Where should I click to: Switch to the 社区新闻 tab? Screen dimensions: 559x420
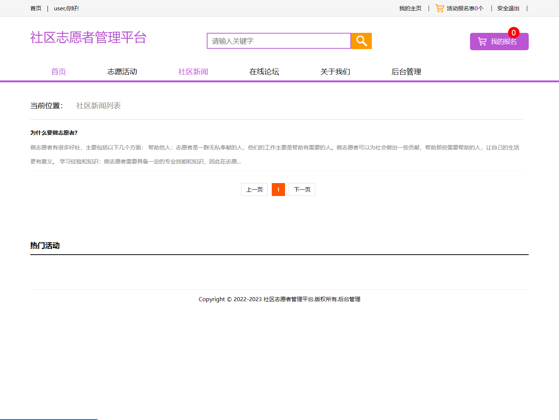(193, 72)
